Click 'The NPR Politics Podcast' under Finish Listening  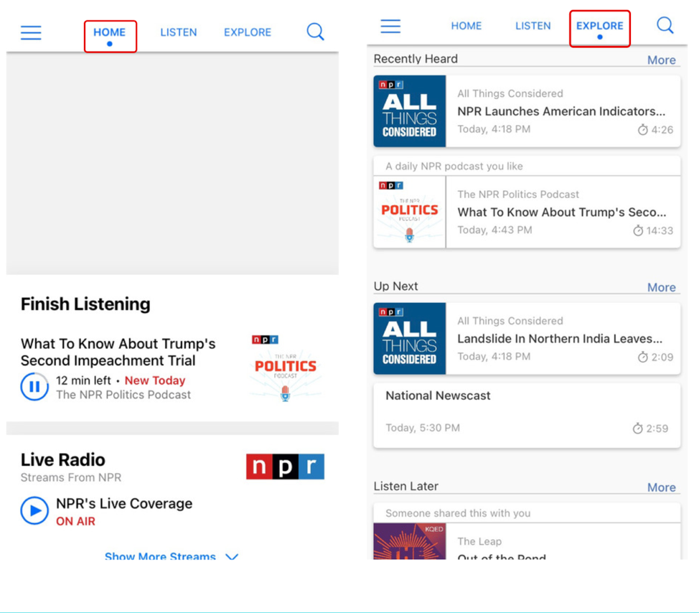123,395
